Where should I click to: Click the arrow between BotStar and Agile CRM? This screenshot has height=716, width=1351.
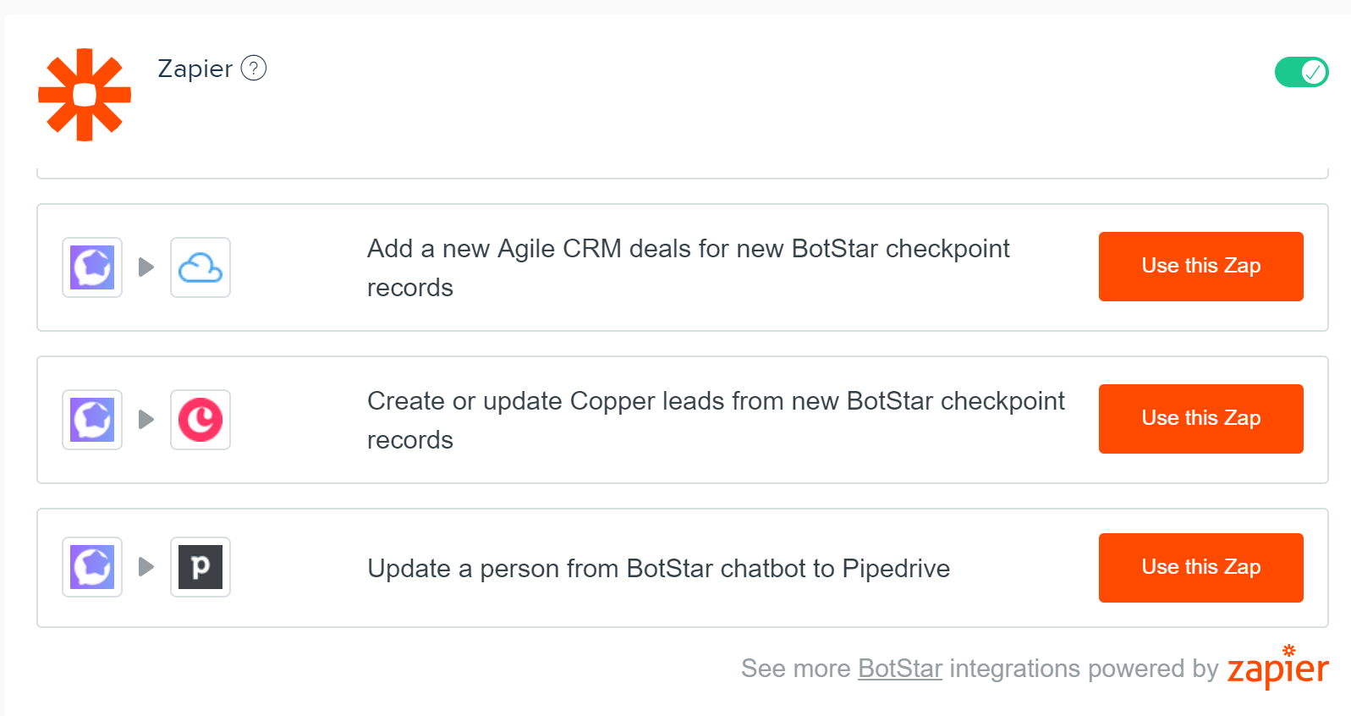(146, 267)
